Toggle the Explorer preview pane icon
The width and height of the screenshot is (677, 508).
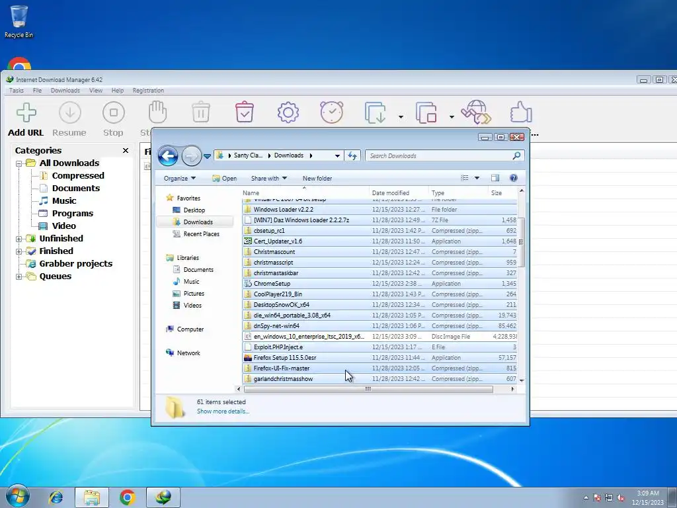point(495,178)
